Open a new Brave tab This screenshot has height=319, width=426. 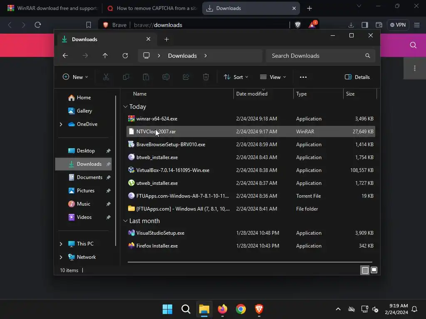(x=309, y=8)
